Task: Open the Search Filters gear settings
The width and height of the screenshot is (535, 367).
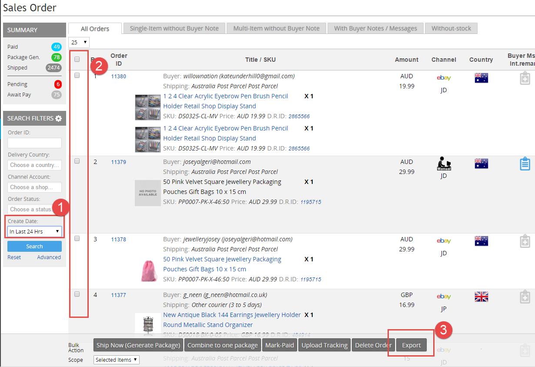Action: click(x=59, y=118)
